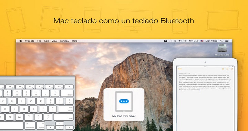Open the US flag input source menu
Screen dimensions: 248x131
click(202, 41)
